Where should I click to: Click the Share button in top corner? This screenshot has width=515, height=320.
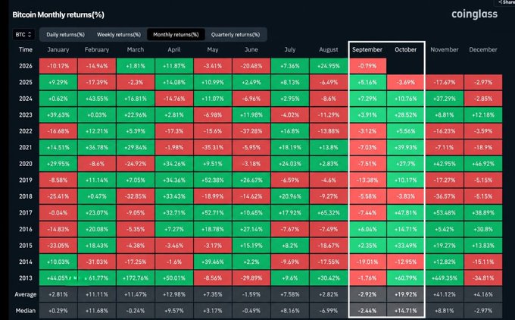[506, 2]
